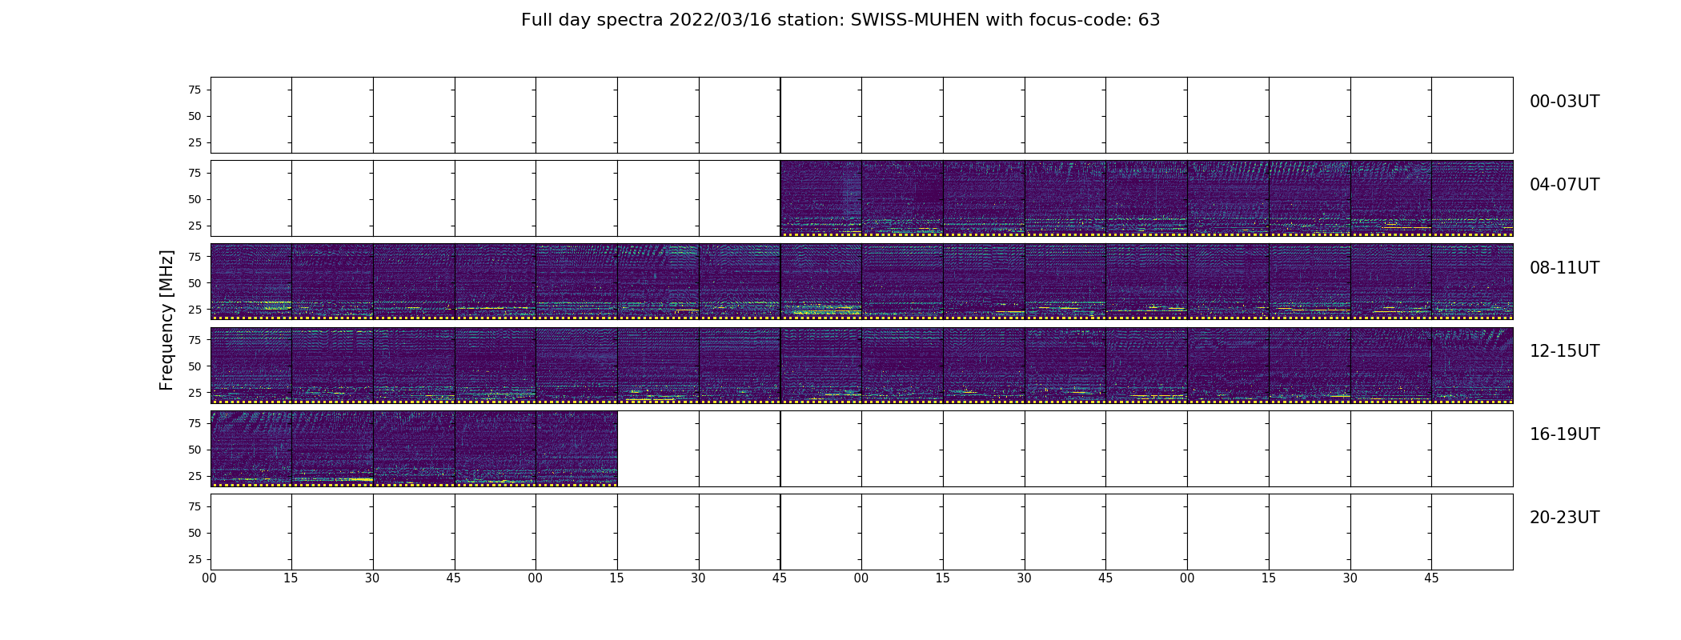Click the Frequency [MHz] axis label
The width and height of the screenshot is (1681, 640).
click(166, 320)
